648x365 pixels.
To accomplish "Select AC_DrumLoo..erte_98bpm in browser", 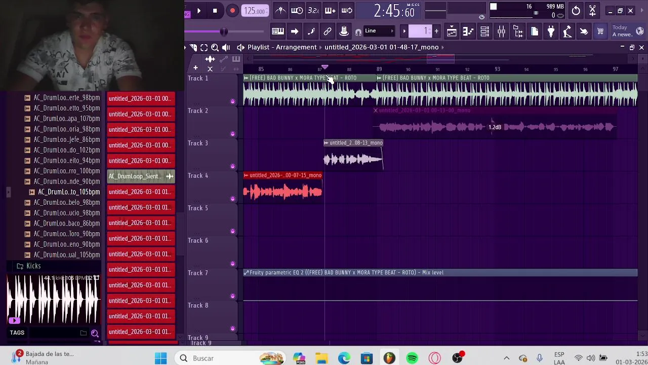I will coord(67,98).
